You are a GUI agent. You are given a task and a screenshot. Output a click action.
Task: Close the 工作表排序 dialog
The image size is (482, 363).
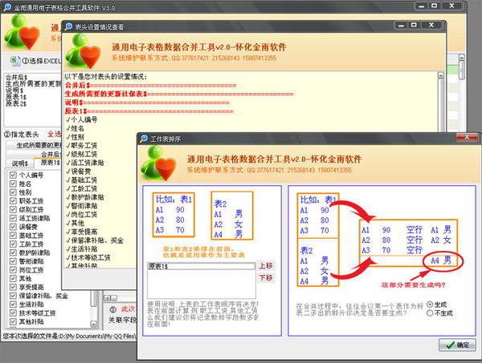(464, 138)
